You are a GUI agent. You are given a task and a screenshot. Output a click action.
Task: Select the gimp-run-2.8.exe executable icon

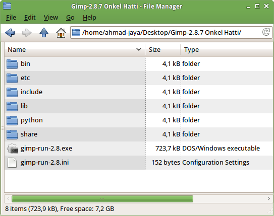(12, 149)
